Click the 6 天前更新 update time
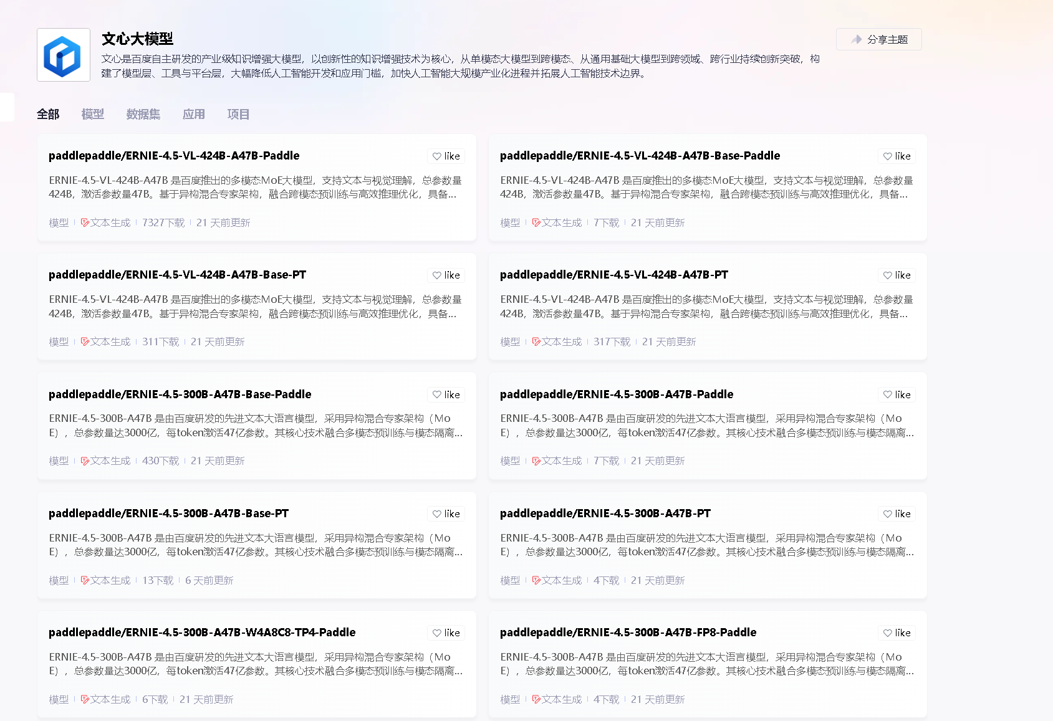 click(209, 580)
